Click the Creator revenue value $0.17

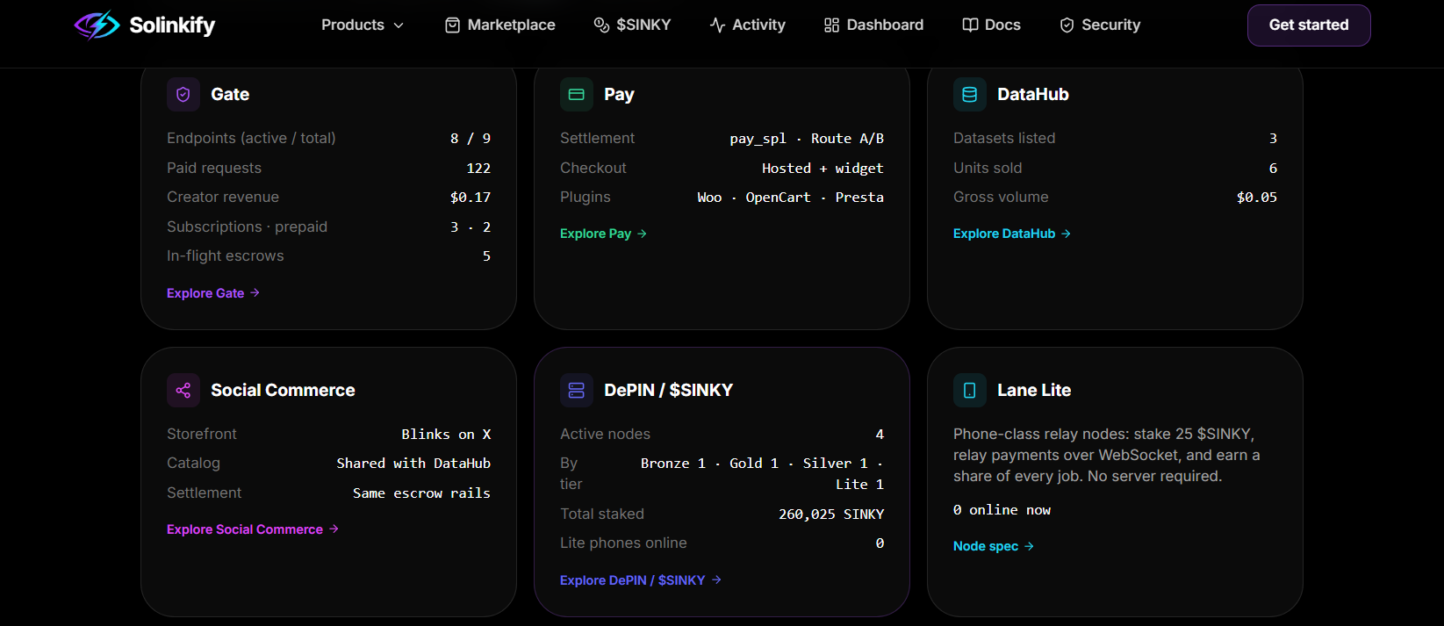pos(471,198)
